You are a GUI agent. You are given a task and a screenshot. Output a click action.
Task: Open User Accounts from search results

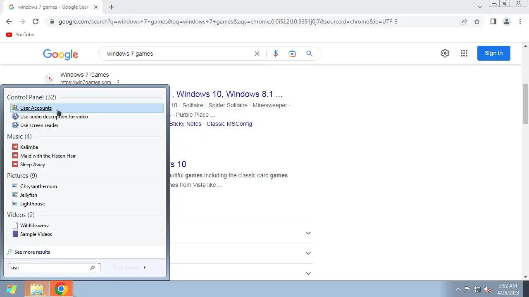(87, 108)
